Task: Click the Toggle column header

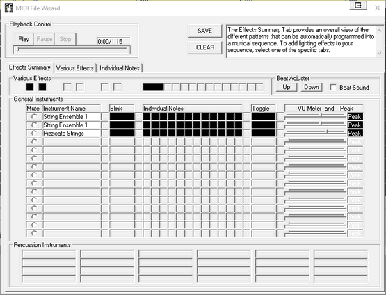Action: 264,109
